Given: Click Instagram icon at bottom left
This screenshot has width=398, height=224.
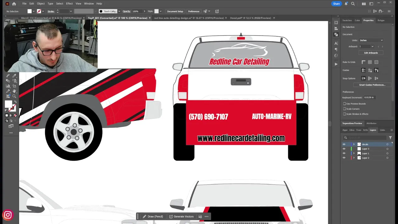Looking at the screenshot, I should tap(8, 215).
